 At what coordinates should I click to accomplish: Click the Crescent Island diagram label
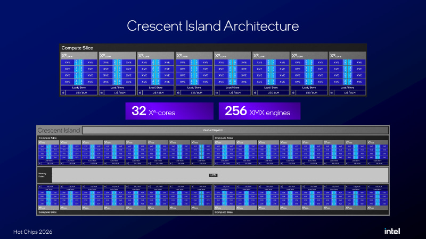tap(59, 130)
